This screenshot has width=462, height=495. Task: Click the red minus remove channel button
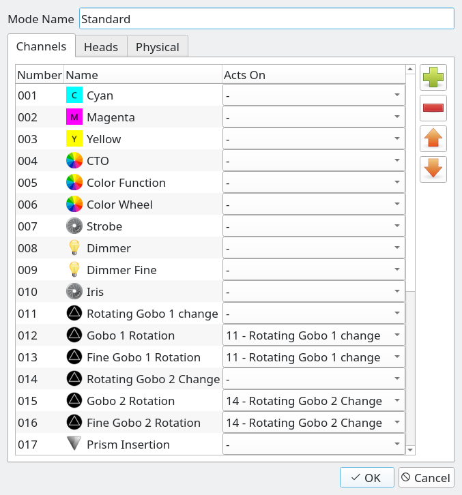tap(433, 108)
